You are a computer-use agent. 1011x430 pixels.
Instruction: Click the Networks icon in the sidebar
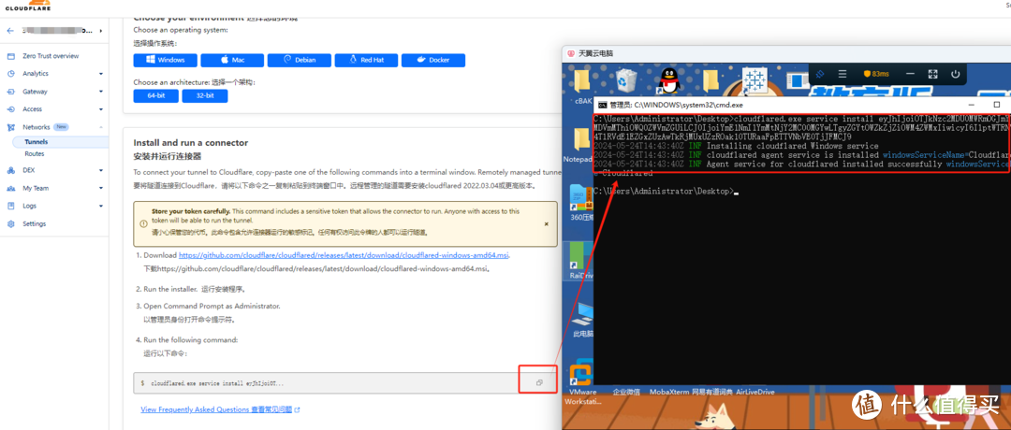click(x=10, y=127)
